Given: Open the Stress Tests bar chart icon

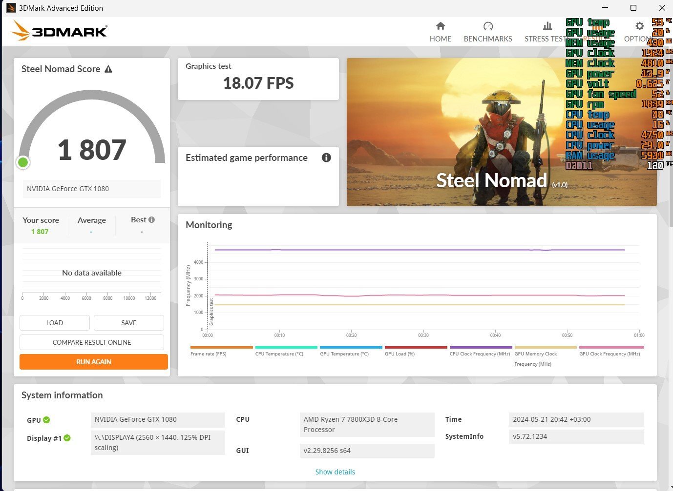Looking at the screenshot, I should coord(547,26).
